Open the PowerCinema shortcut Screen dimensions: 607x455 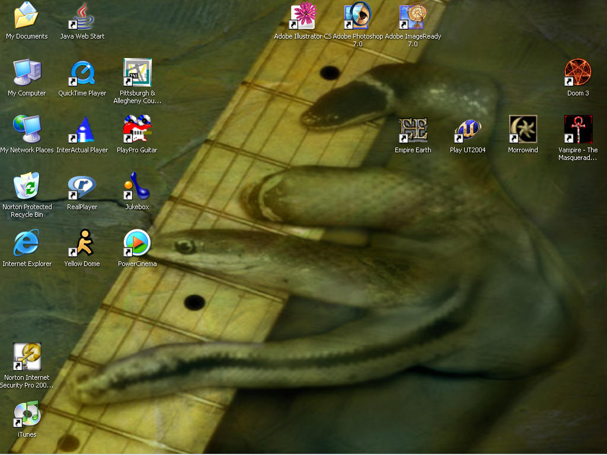tap(137, 243)
